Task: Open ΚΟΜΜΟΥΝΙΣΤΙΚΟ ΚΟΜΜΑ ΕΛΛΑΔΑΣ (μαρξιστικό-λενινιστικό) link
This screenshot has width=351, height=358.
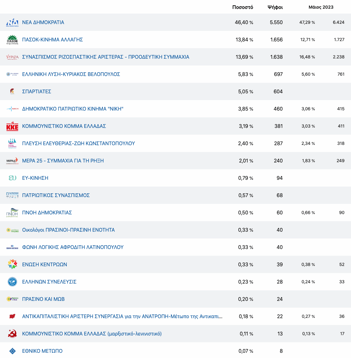Action: point(92,334)
